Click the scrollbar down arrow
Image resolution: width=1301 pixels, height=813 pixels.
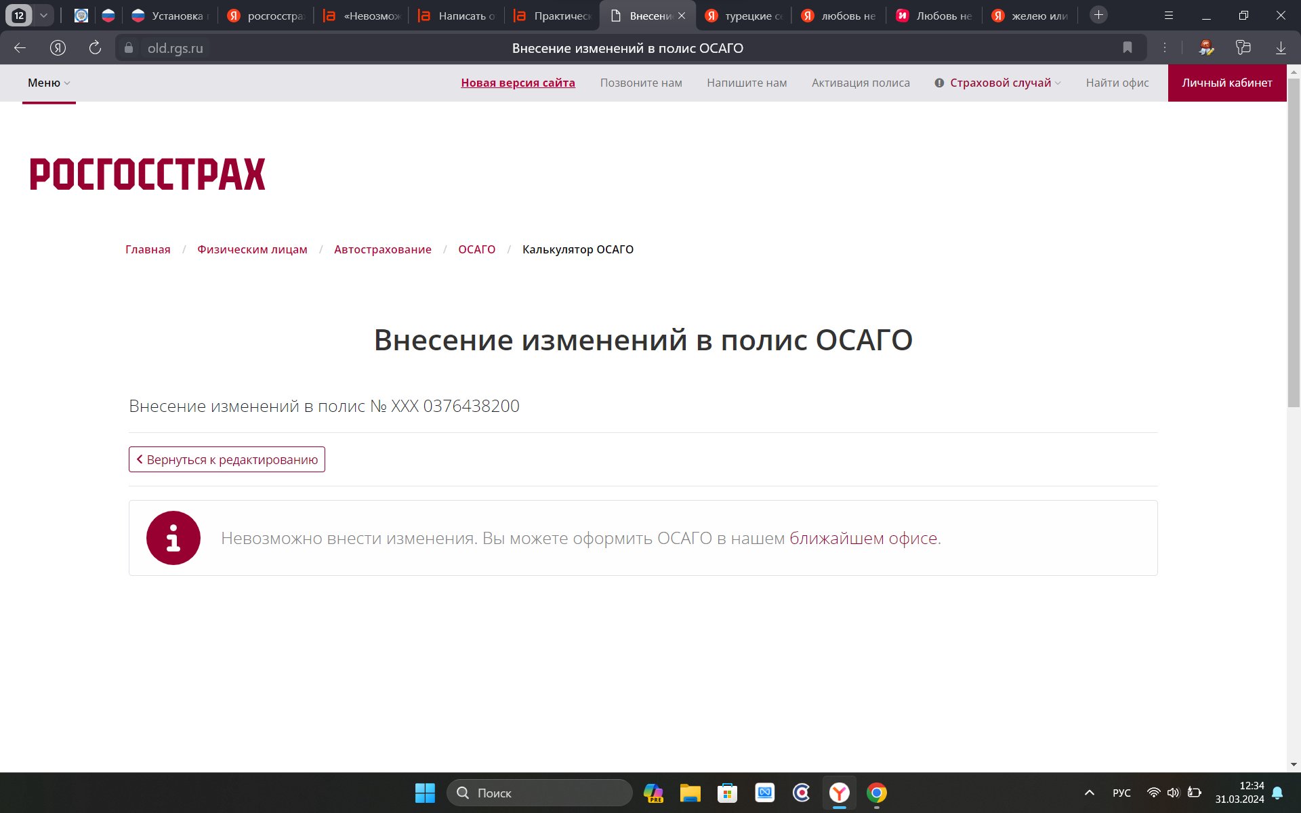1294,764
